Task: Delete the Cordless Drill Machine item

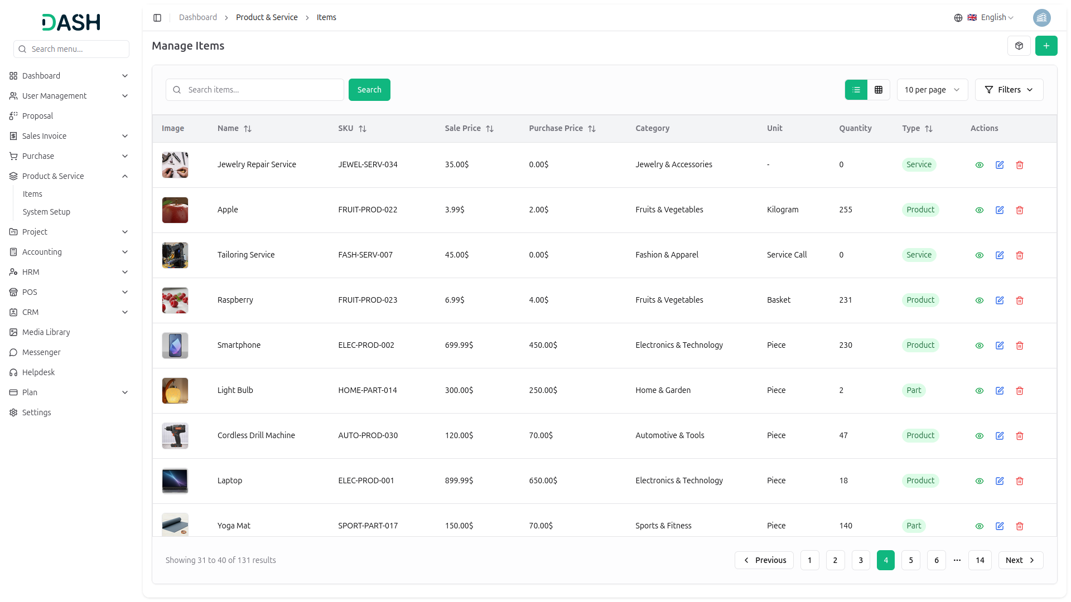Action: tap(1020, 436)
